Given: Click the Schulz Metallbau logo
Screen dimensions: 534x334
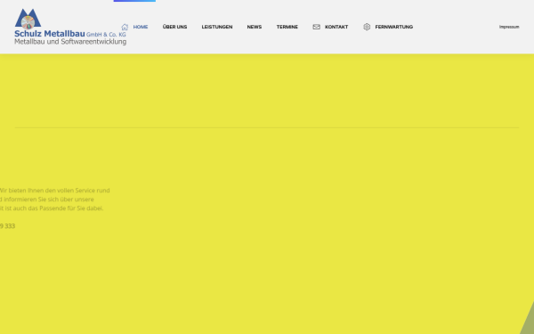Looking at the screenshot, I should tap(70, 27).
